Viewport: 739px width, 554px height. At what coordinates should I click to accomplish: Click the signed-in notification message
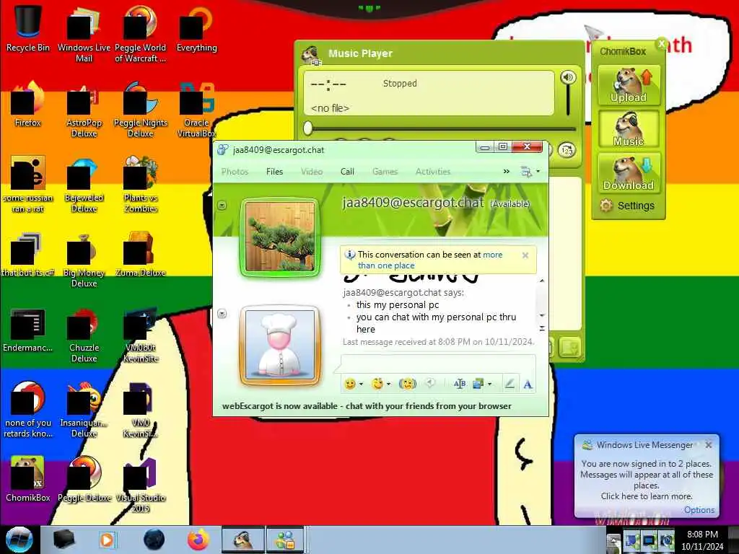pos(646,480)
